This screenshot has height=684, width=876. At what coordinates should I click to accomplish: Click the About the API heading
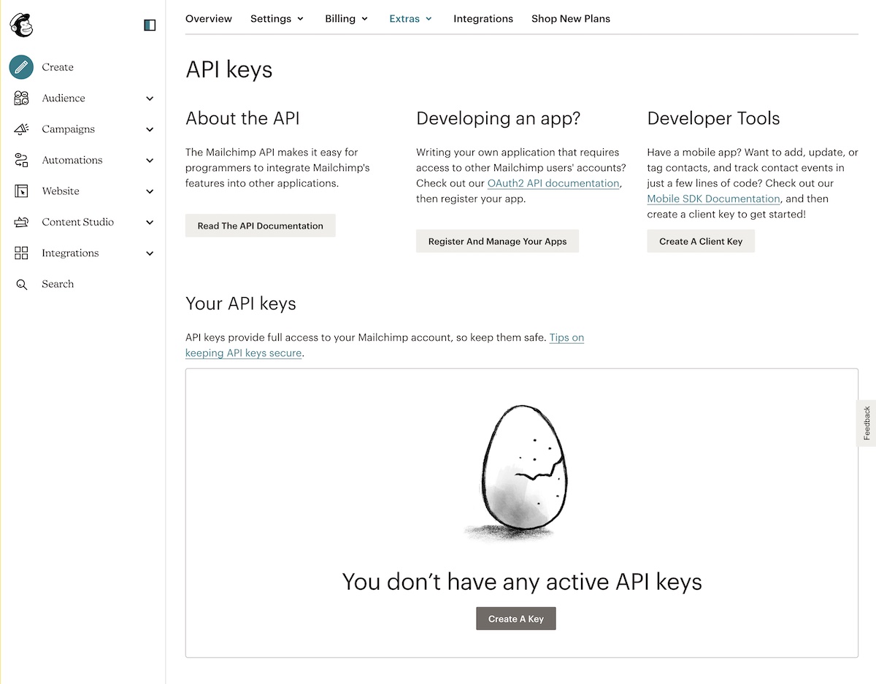point(243,118)
